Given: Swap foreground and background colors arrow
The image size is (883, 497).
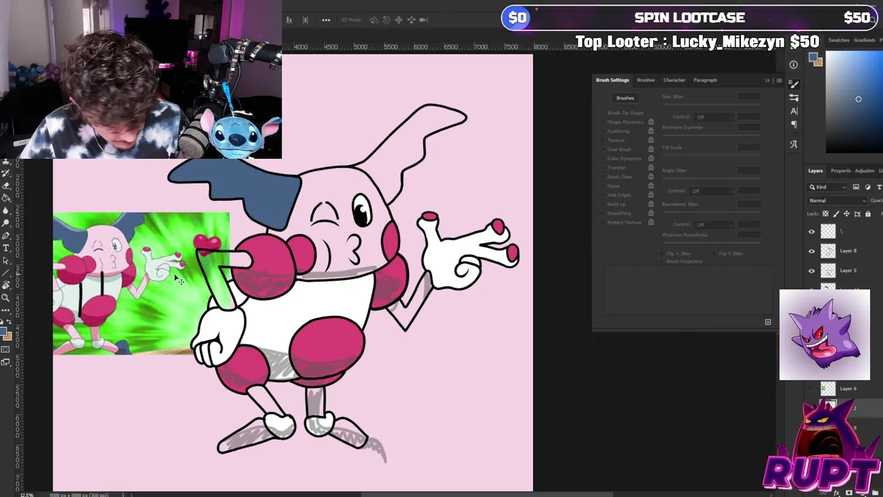Looking at the screenshot, I should coord(9,322).
